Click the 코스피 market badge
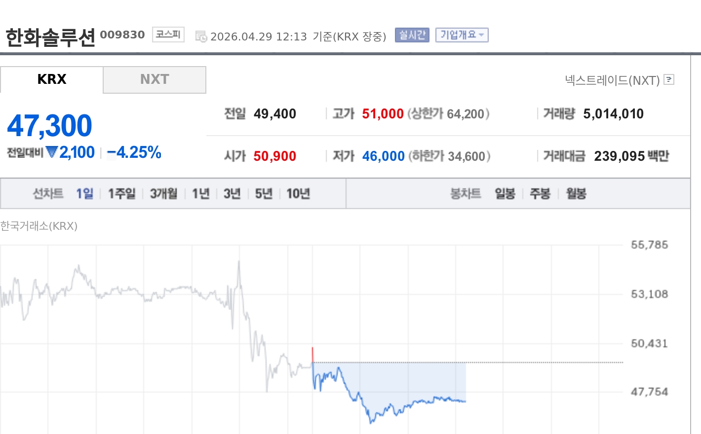 tap(168, 34)
